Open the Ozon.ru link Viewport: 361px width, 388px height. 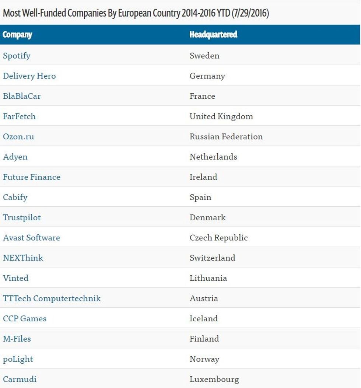pos(18,137)
